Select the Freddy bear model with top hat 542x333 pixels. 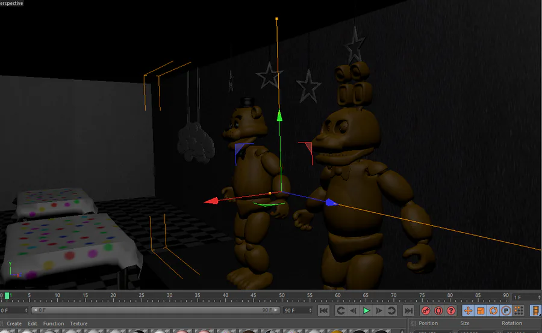click(254, 193)
